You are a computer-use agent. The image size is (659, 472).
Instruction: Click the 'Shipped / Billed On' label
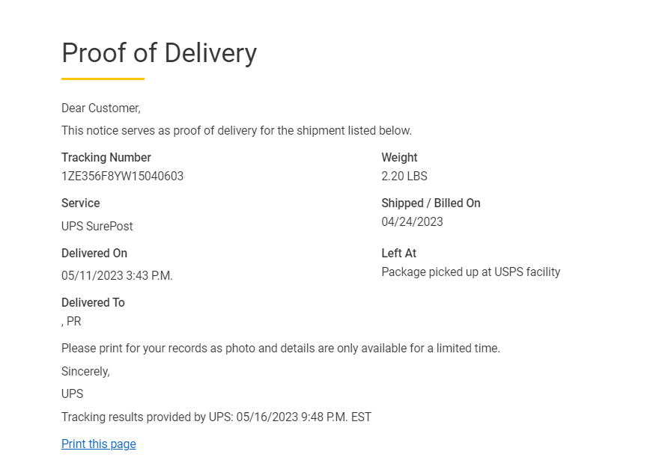(431, 203)
